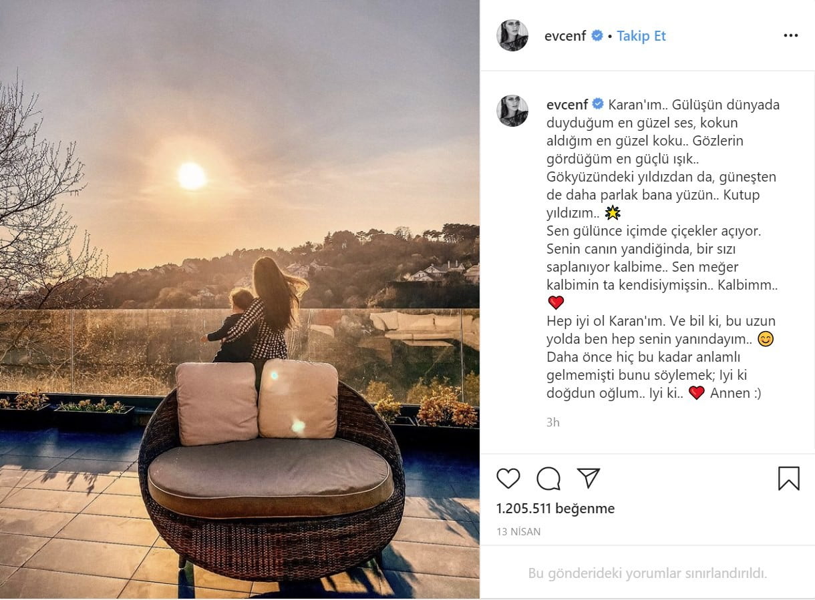The height and width of the screenshot is (600, 815).
Task: Like the post with the heart icon
Action: coord(508,479)
